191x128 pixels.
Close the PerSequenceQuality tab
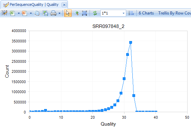point(64,5)
